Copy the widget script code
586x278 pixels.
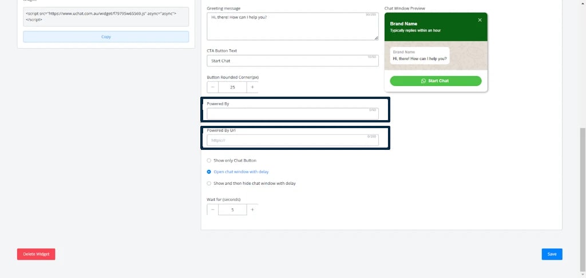click(x=106, y=37)
